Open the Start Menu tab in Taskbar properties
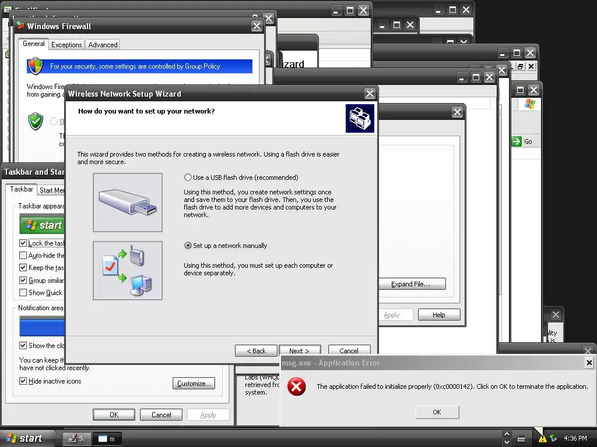 (x=52, y=190)
